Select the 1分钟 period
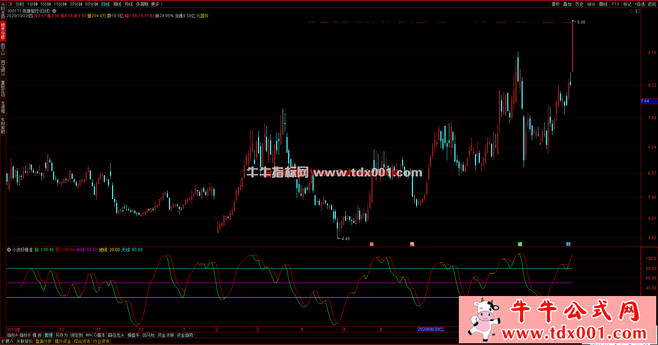 33,4
